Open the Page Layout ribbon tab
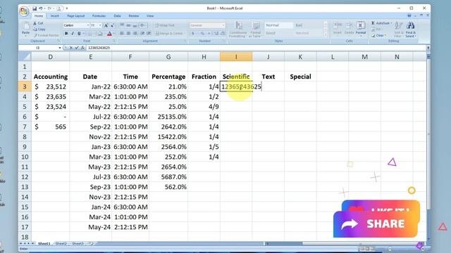The width and height of the screenshot is (451, 253). [x=75, y=16]
